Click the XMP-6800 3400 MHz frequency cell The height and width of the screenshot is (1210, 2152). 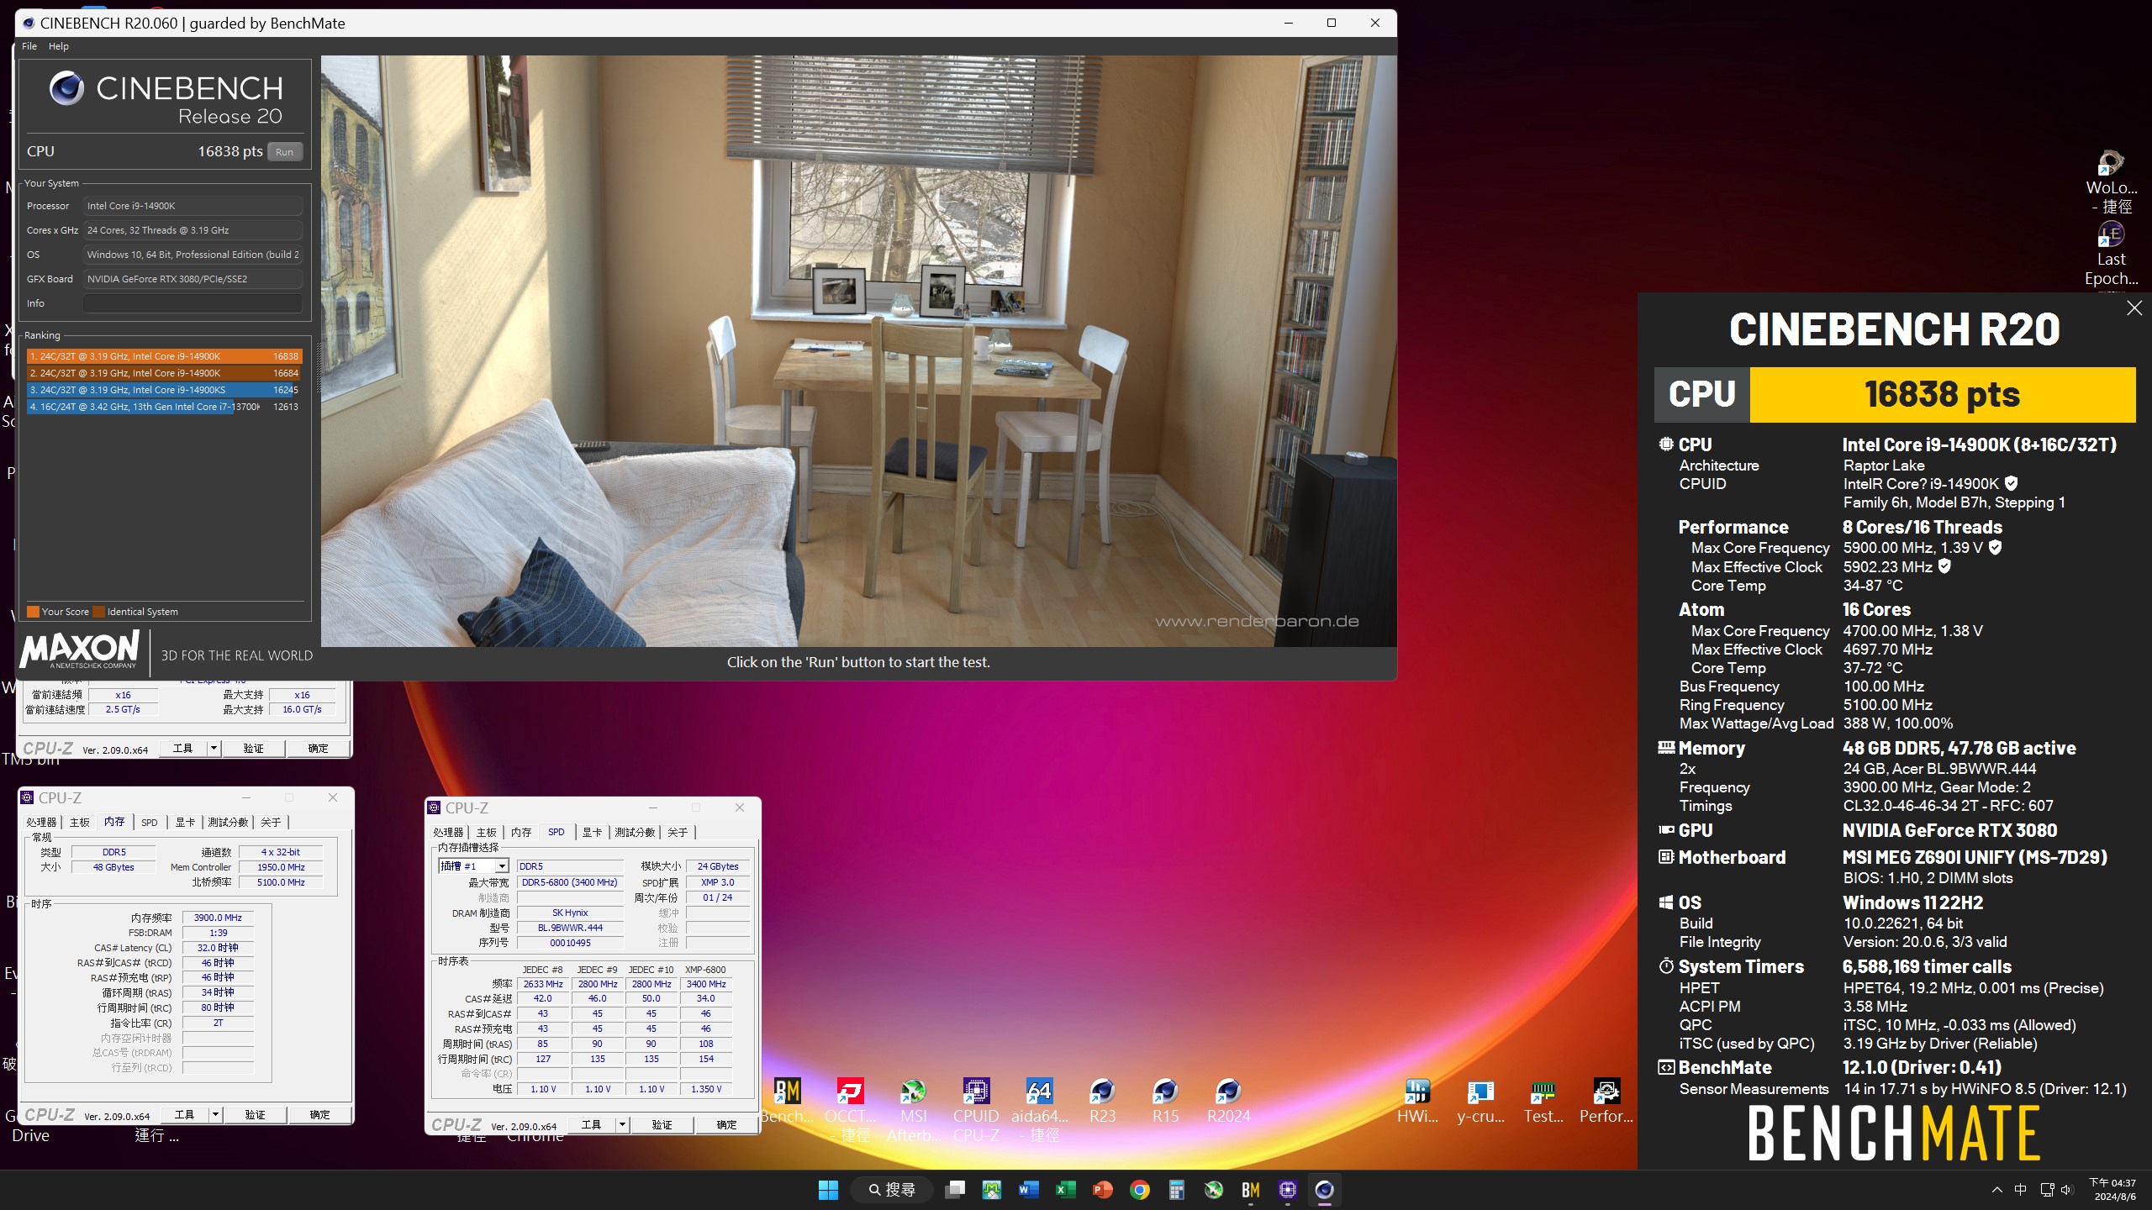point(706,984)
